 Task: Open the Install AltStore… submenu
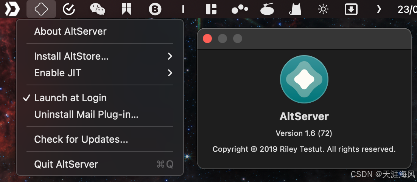tap(100, 56)
